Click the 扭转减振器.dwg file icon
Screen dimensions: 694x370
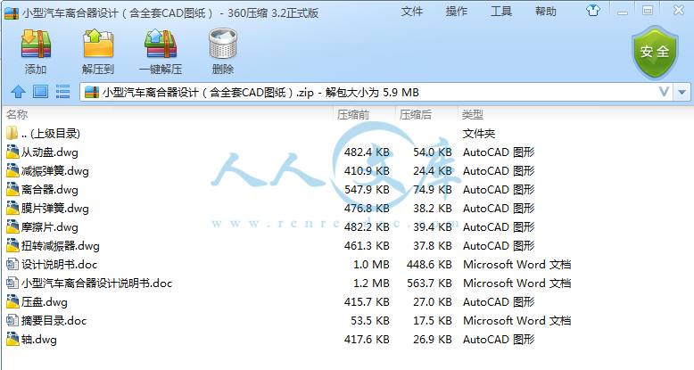pos(12,246)
